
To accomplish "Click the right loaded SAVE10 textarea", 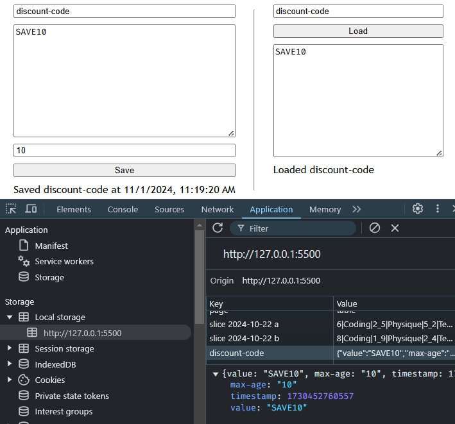I will [x=358, y=101].
